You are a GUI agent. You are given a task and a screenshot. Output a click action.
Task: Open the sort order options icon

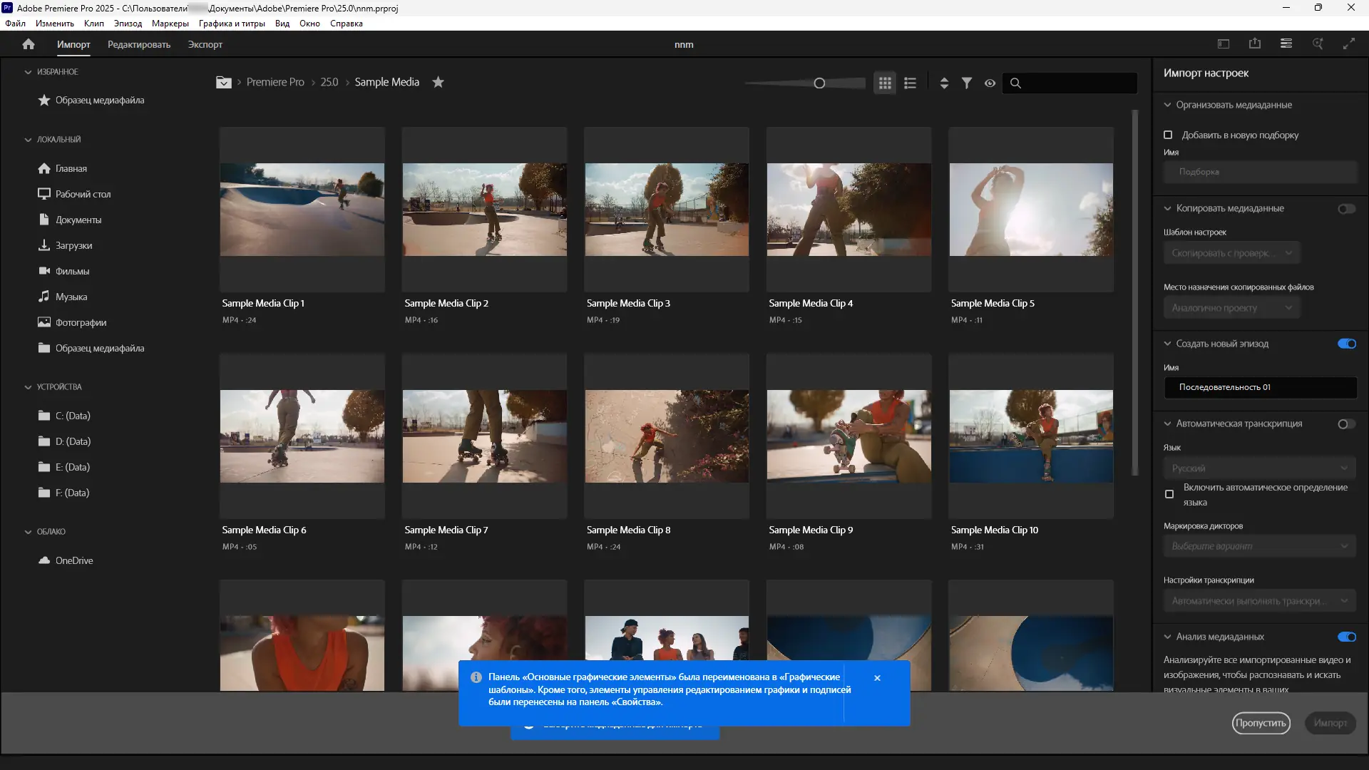(x=944, y=83)
